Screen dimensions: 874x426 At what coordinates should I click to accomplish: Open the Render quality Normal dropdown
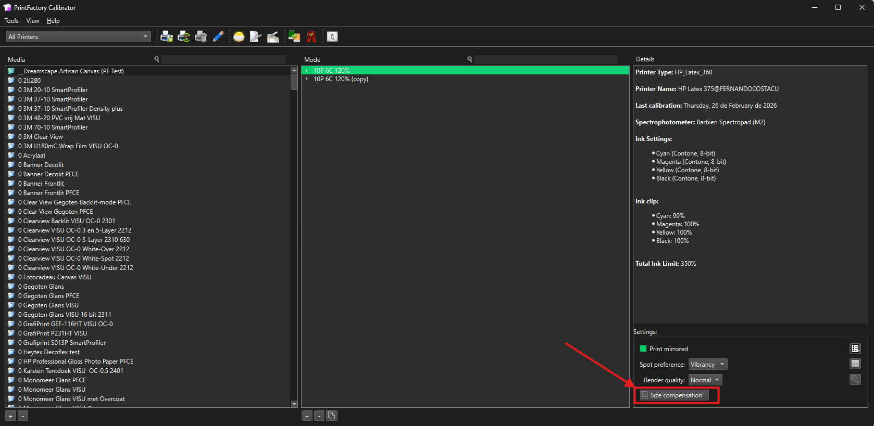[705, 380]
